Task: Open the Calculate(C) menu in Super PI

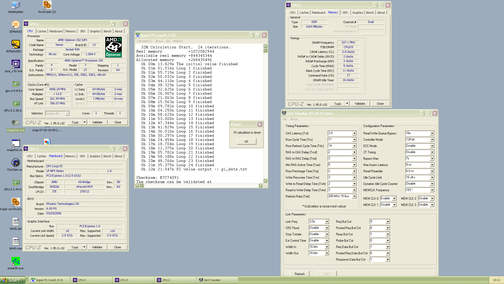Action: click(144, 41)
